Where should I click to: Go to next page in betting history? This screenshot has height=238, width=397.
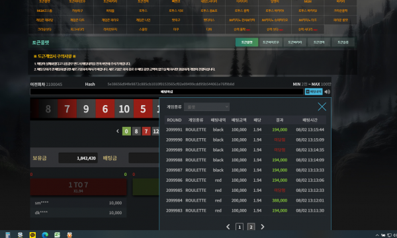tap(263, 227)
